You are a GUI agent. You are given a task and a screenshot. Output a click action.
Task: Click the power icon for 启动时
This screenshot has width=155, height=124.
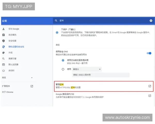click(x=4, y=71)
